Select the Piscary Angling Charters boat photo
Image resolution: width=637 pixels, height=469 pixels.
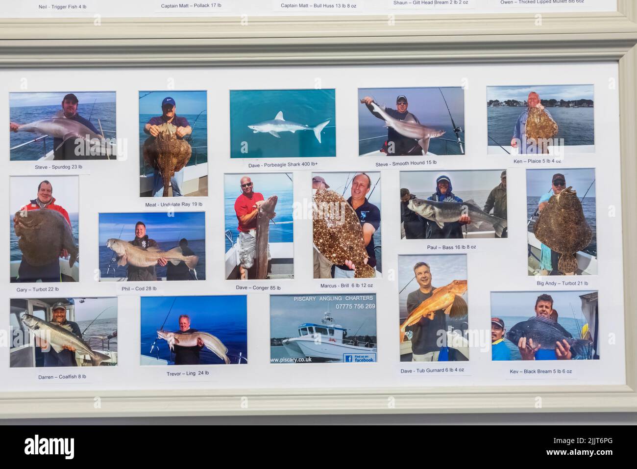pyautogui.click(x=323, y=328)
